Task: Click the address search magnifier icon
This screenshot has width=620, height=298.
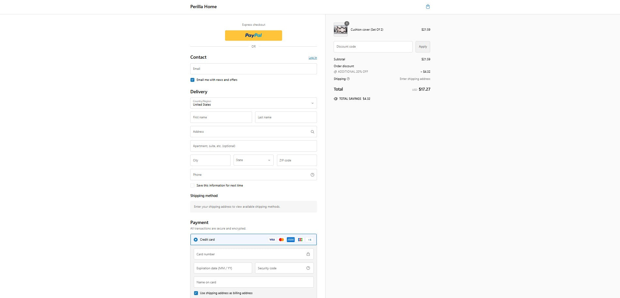Action: (x=312, y=132)
